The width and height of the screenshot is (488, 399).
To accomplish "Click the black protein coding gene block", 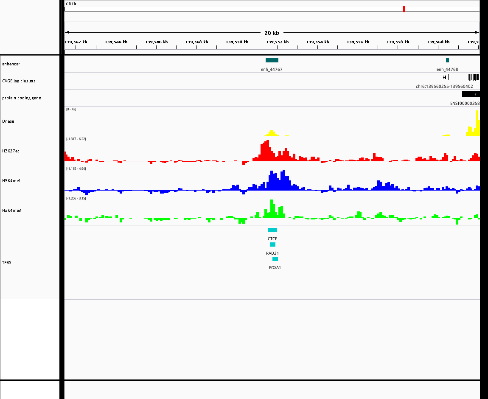I will pos(471,94).
